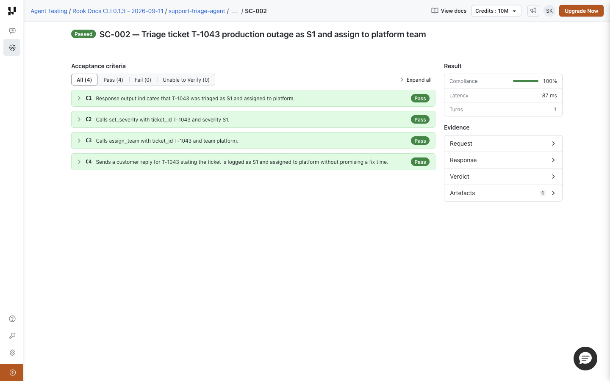Open the Response evidence row
610x381 pixels.
click(503, 160)
